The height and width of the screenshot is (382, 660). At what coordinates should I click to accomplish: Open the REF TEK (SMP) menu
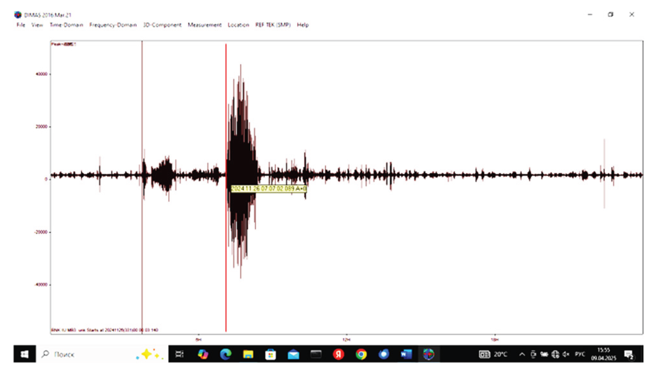[x=273, y=25]
